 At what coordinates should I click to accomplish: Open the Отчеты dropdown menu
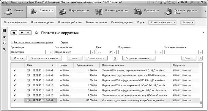pos(187,22)
